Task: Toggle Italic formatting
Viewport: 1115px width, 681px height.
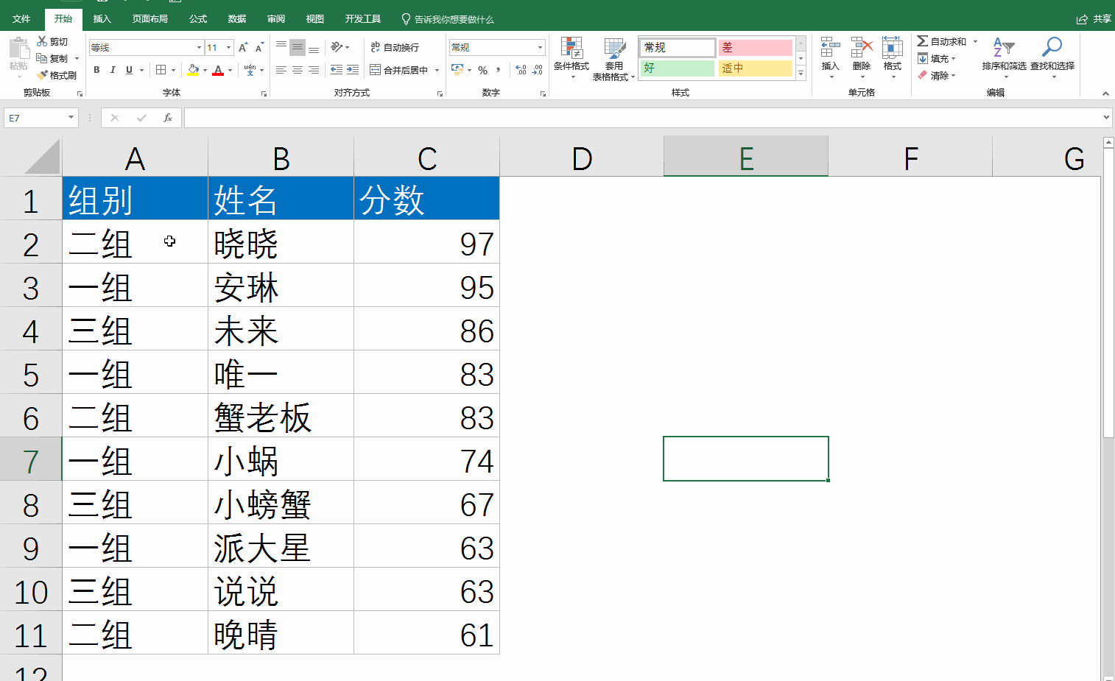Action: 113,70
